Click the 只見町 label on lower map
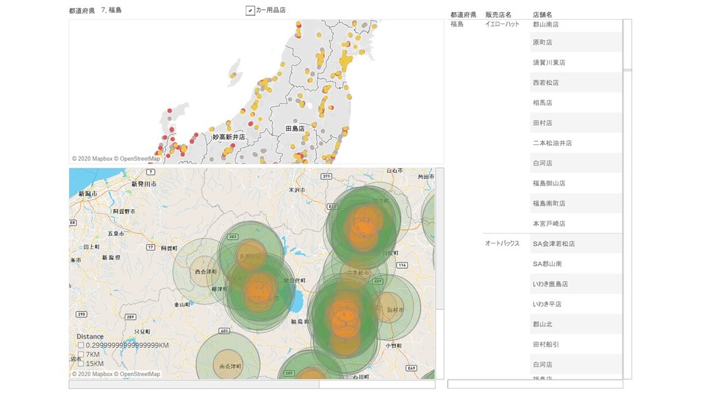Image resolution: width=701 pixels, height=394 pixels. coord(142,332)
